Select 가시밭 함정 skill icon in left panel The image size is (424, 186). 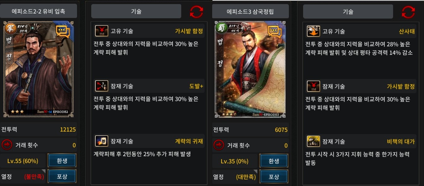(x=102, y=31)
